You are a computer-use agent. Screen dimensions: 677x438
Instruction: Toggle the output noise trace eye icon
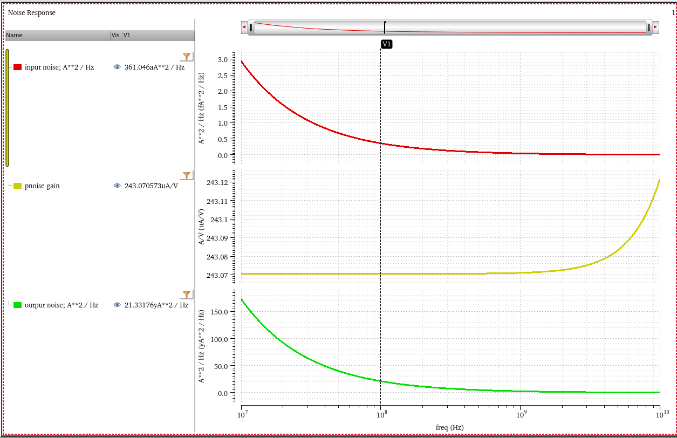tap(117, 305)
